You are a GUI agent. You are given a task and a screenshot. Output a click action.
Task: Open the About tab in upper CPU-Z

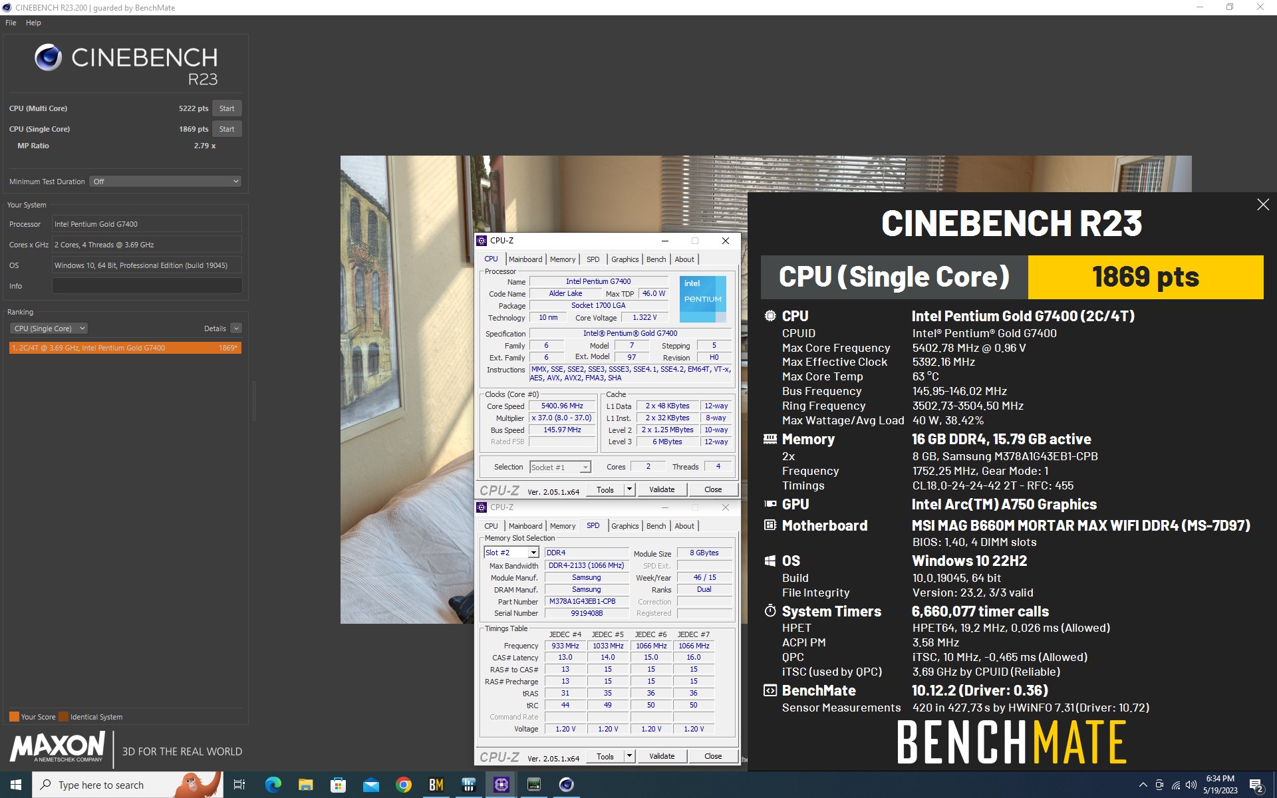coord(684,259)
